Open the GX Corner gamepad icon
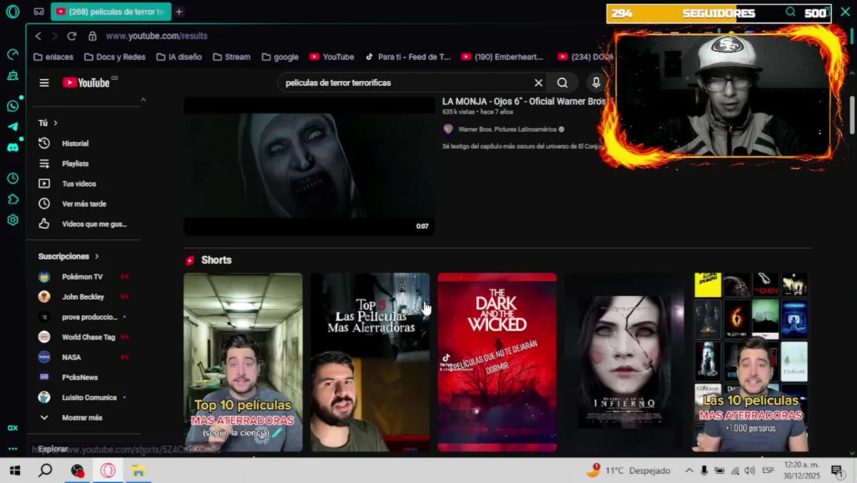 pos(39,11)
